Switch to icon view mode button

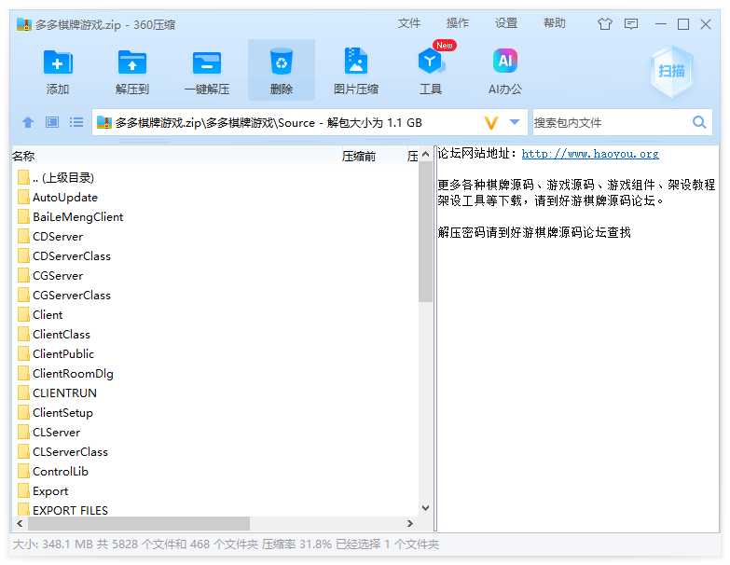click(x=51, y=122)
